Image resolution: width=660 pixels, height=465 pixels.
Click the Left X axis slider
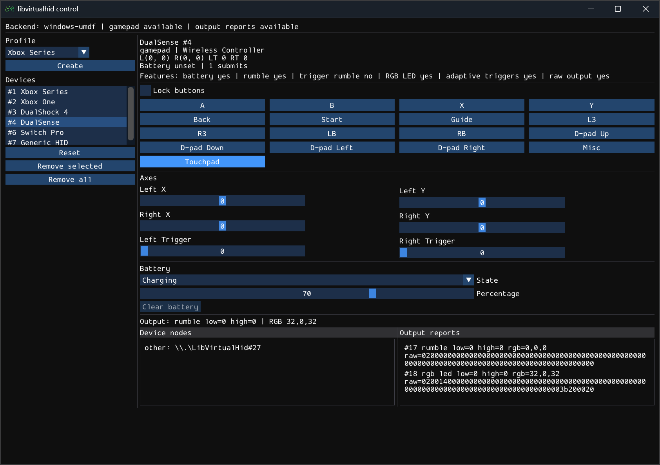tap(223, 201)
